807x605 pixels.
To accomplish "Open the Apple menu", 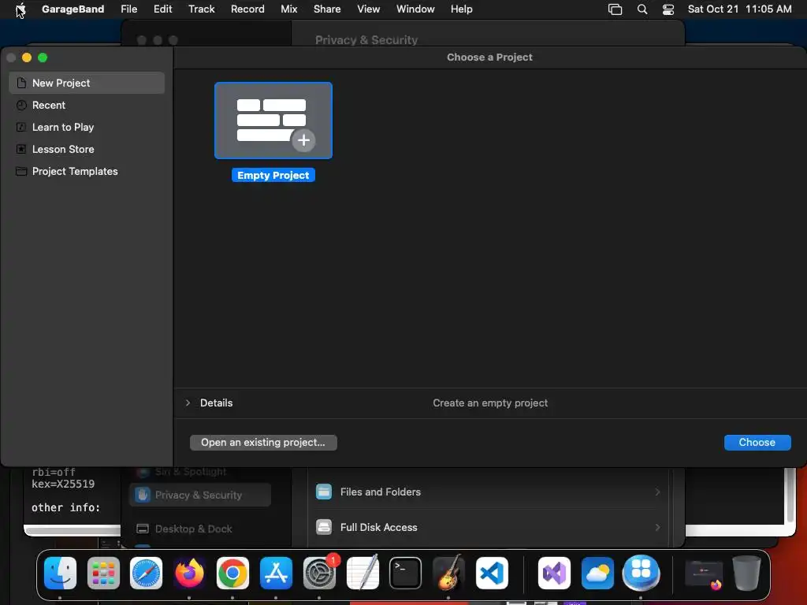I will pyautogui.click(x=20, y=9).
